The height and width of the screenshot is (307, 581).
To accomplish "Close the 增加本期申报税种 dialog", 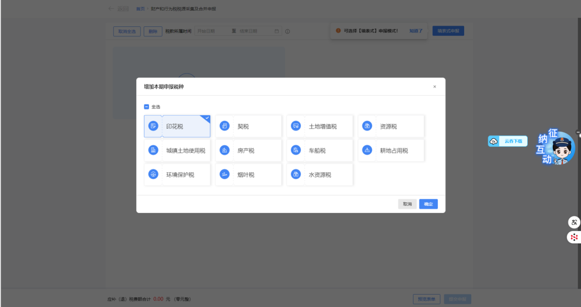I will (435, 87).
